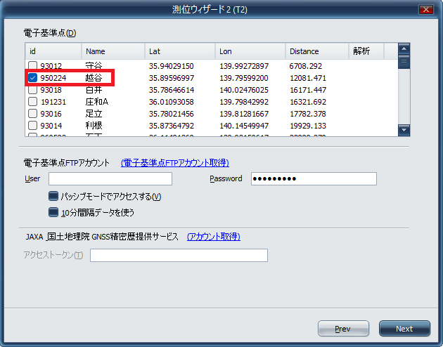Screen dimensions: 443x347
Task: Click into the Password field
Action: pos(314,179)
